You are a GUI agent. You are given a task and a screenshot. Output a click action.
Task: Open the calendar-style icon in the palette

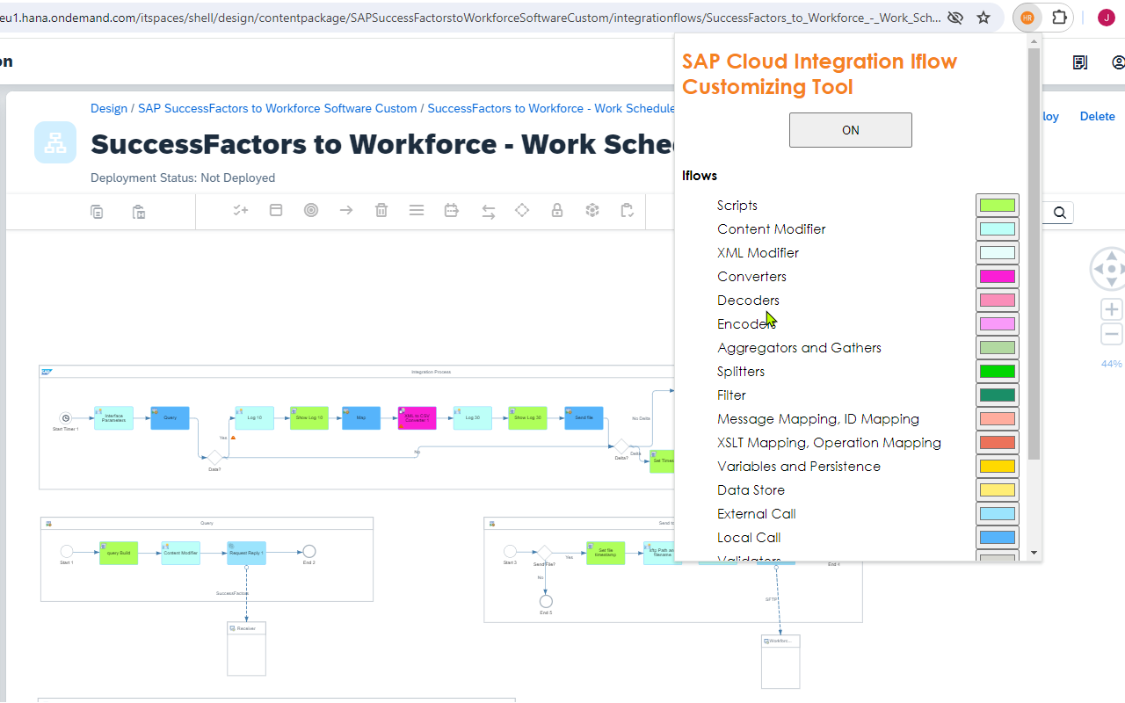(452, 211)
